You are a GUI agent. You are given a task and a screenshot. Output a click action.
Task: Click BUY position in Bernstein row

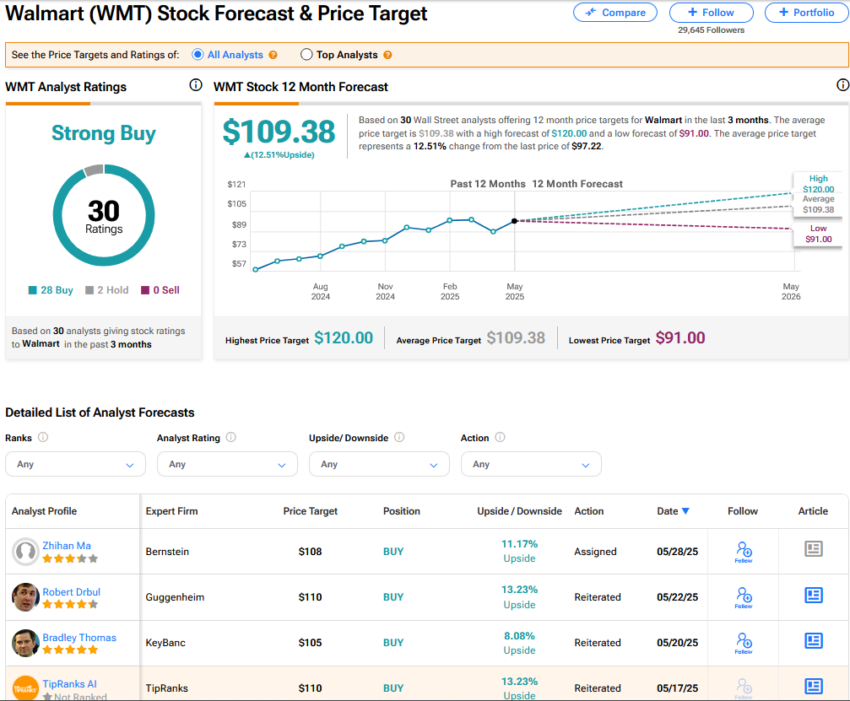393,552
